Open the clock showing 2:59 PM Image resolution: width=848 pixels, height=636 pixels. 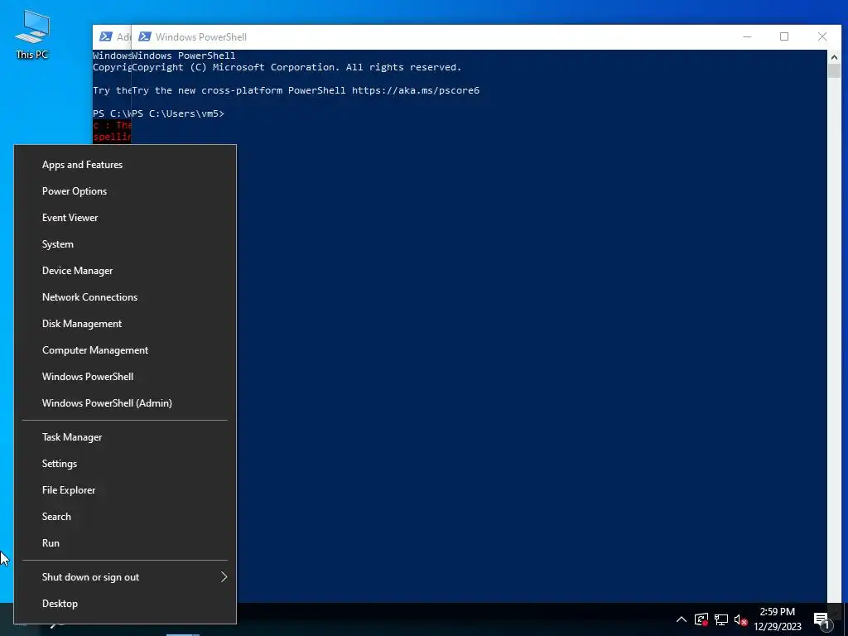pyautogui.click(x=778, y=619)
